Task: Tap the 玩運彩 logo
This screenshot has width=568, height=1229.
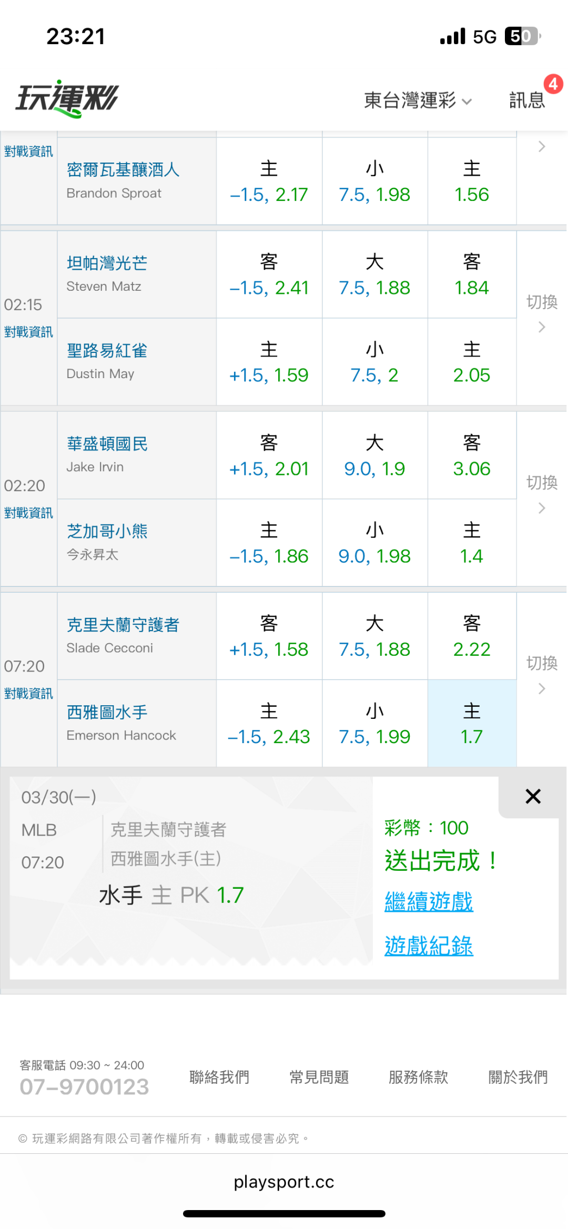Action: pos(67,99)
